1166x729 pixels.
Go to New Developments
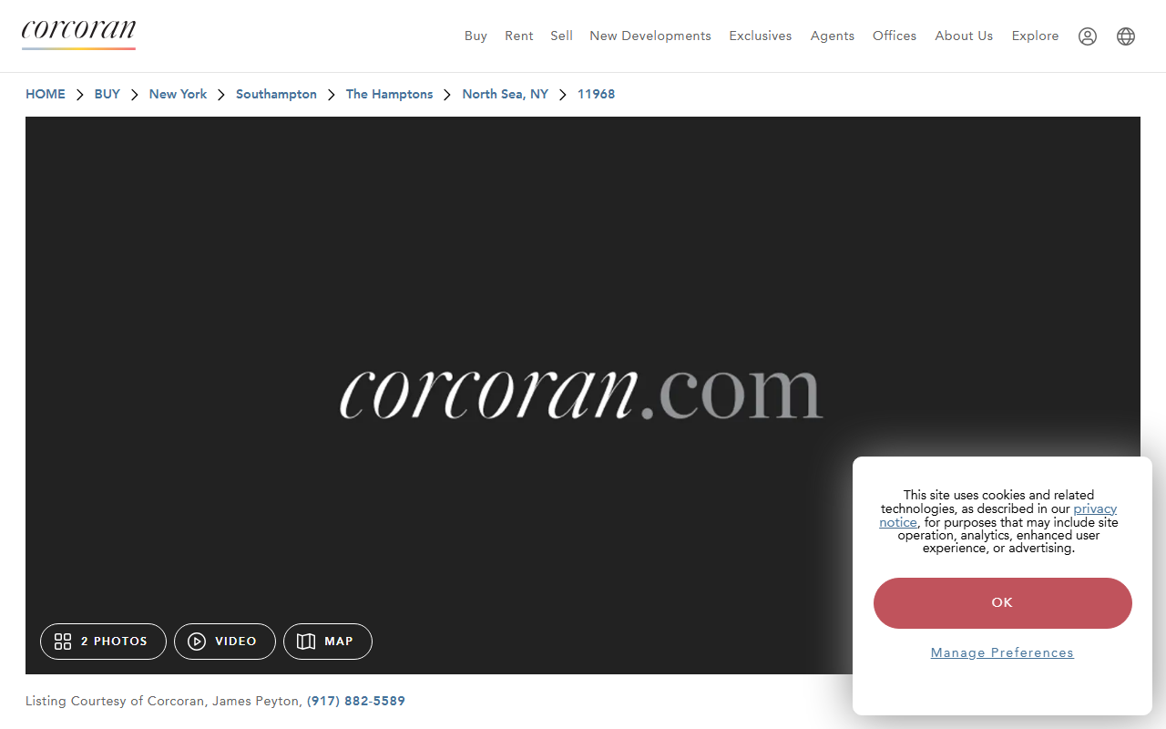coord(650,36)
